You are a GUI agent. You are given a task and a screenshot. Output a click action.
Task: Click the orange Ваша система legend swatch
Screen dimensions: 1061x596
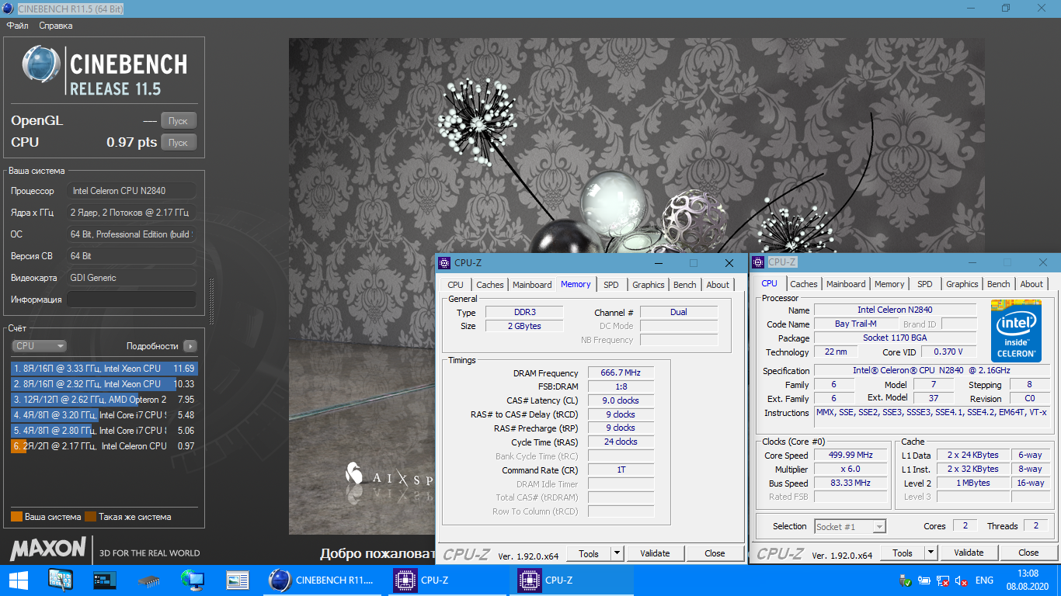click(16, 517)
